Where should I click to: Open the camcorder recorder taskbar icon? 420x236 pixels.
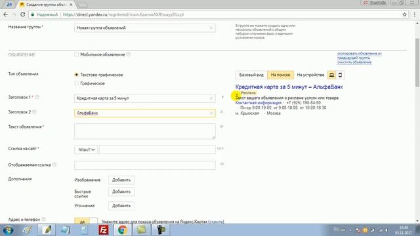(x=161, y=230)
